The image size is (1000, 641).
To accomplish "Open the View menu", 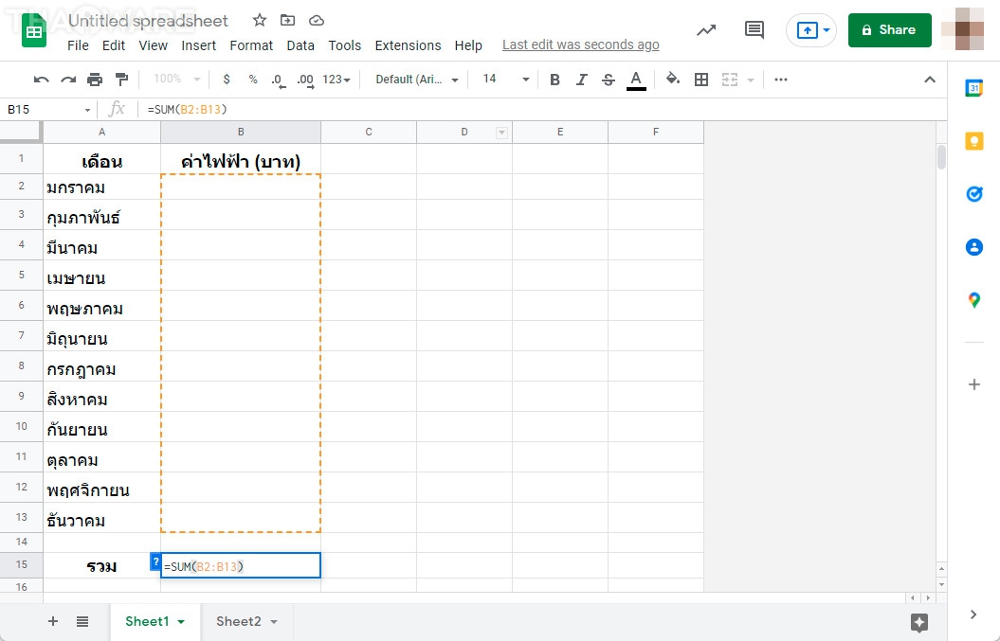I will [153, 45].
